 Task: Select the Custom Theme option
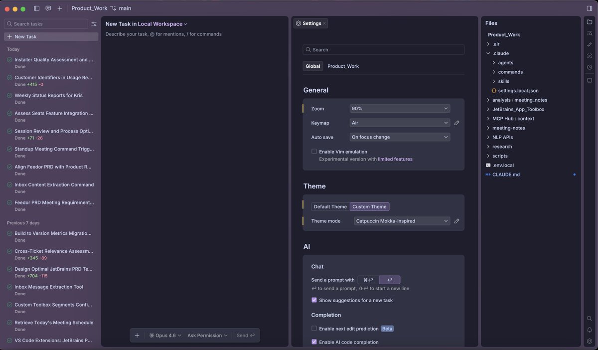369,206
